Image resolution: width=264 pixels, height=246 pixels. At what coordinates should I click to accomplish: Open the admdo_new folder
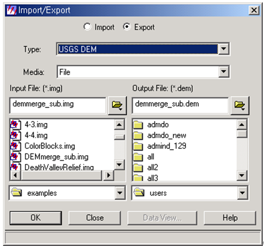tap(167, 136)
